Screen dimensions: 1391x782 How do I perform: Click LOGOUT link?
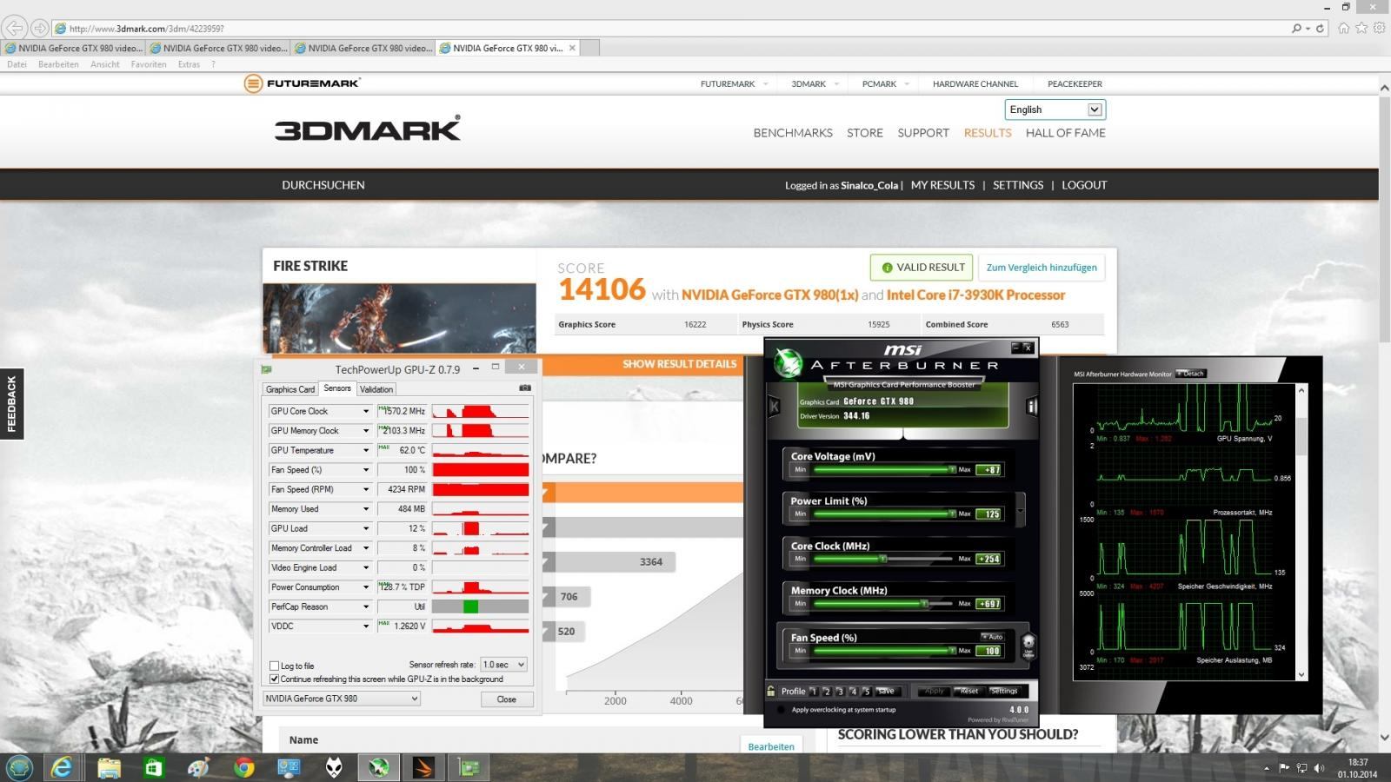(x=1084, y=185)
